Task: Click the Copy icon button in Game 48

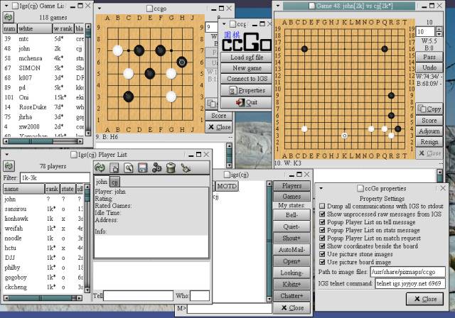Action: (429, 109)
